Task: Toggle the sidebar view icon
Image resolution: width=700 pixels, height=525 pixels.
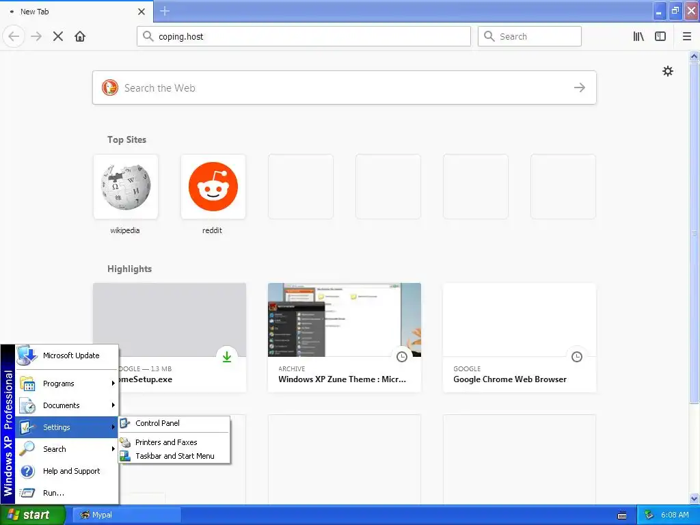Action: pyautogui.click(x=660, y=36)
